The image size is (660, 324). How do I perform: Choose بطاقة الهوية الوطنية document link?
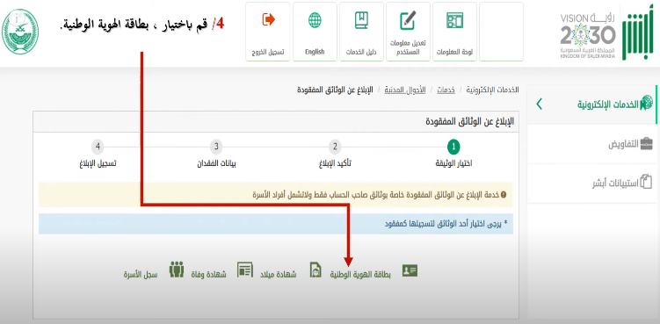(360, 275)
